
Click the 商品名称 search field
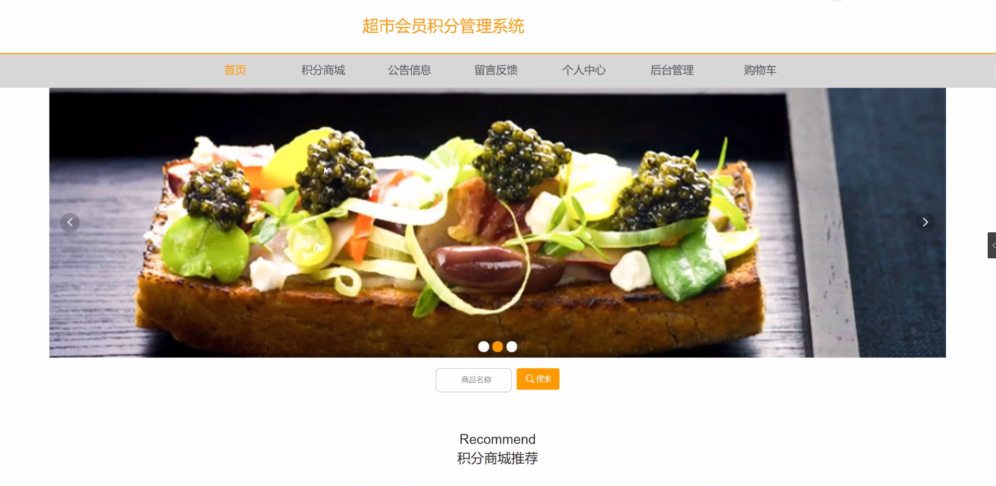point(474,380)
